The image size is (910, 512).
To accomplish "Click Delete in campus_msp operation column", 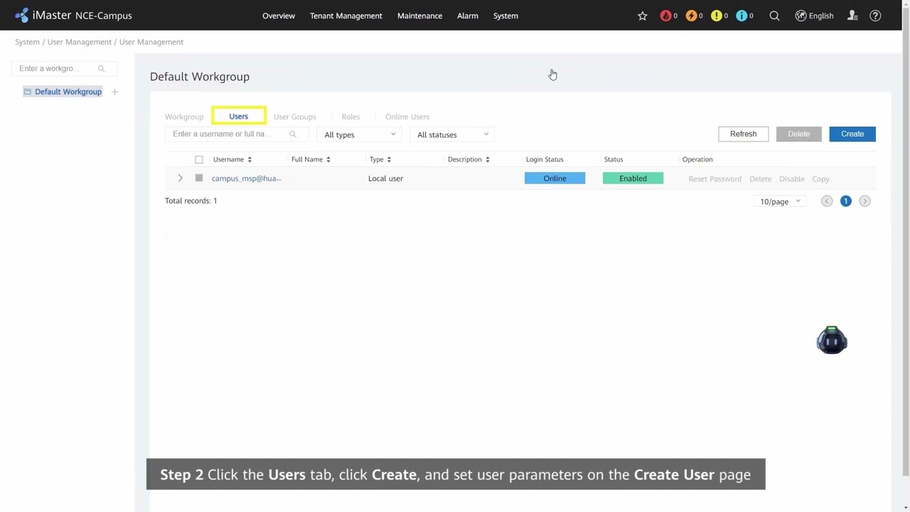I will [760, 179].
